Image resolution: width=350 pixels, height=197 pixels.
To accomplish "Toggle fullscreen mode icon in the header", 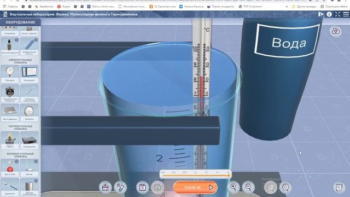I will coord(337,14).
